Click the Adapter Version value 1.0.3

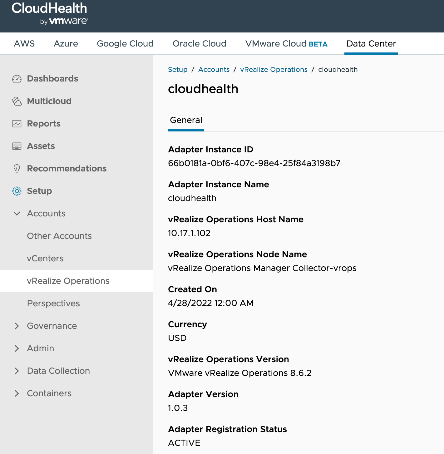pos(178,408)
